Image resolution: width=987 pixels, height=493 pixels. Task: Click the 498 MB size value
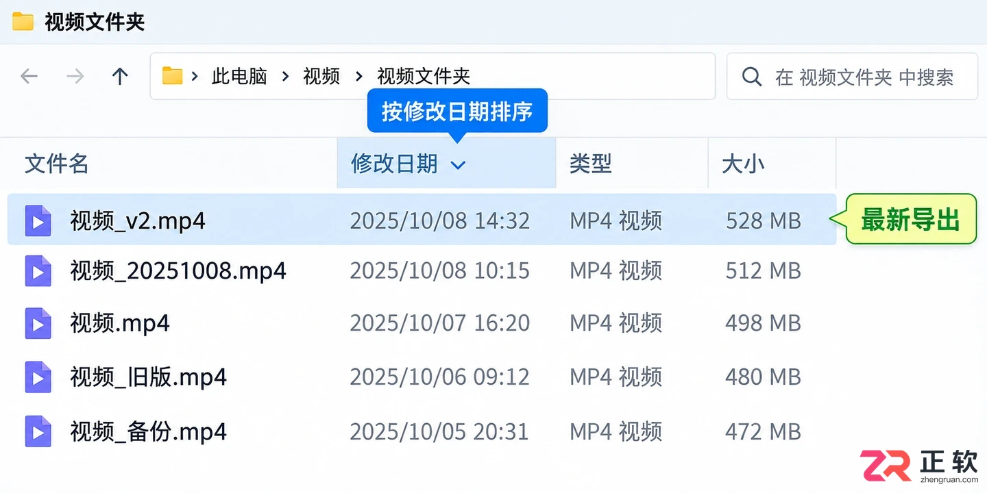pyautogui.click(x=764, y=323)
